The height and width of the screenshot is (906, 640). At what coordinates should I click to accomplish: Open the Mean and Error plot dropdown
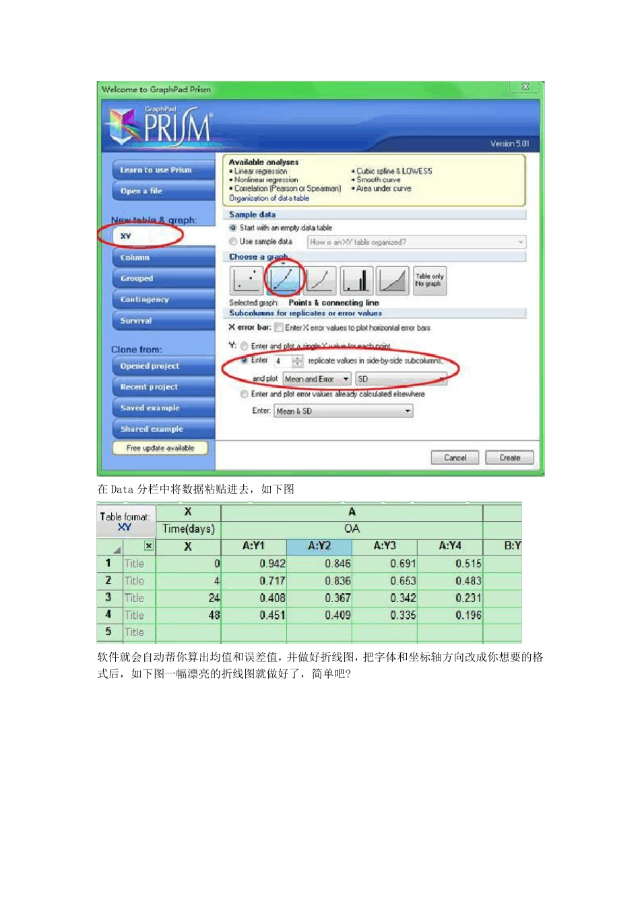317,379
